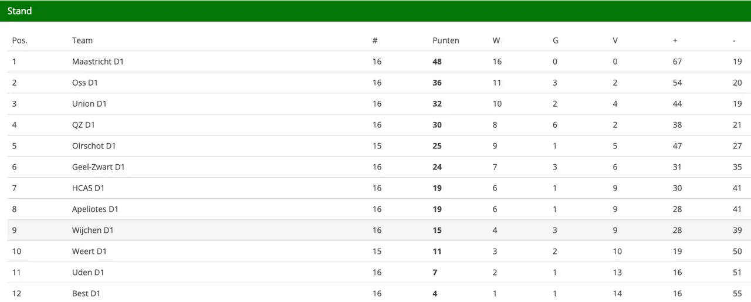Open the Oirschot D1 team entry
This screenshot has width=751, height=302.
coord(94,146)
